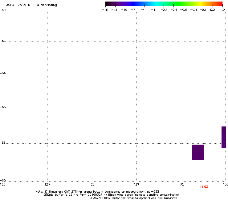Click the purple data block below -58 latitude

coord(198,152)
